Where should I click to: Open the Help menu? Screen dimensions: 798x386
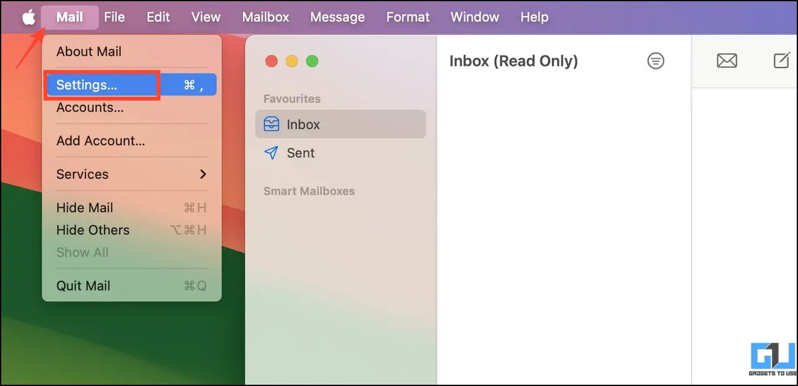click(x=534, y=17)
